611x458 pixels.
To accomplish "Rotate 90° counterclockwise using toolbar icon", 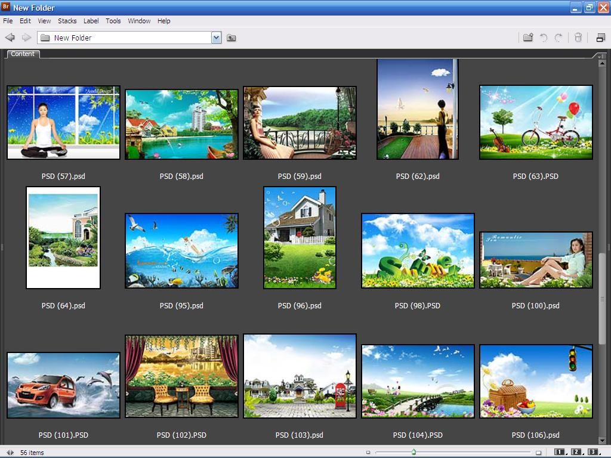I will 544,38.
